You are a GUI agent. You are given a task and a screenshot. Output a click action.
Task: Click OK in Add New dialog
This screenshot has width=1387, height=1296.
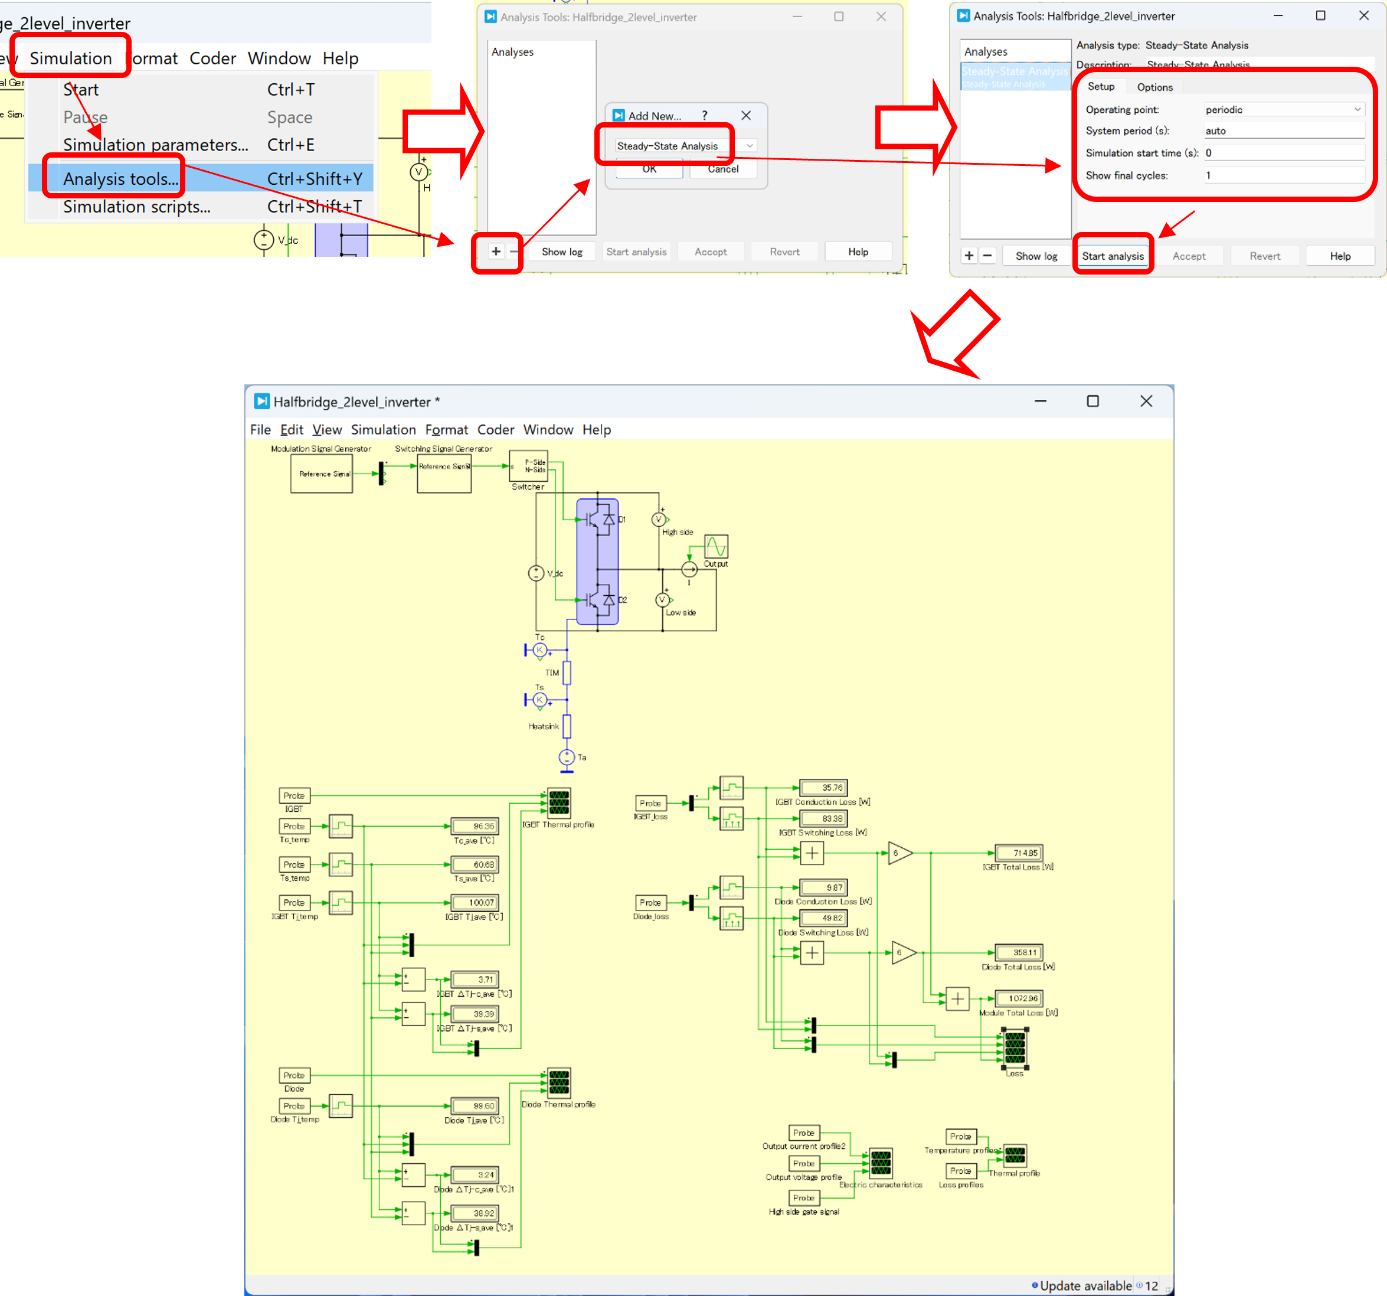pyautogui.click(x=649, y=169)
